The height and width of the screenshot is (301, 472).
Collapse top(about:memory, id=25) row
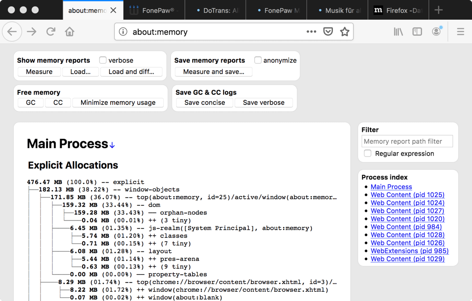(x=194, y=197)
